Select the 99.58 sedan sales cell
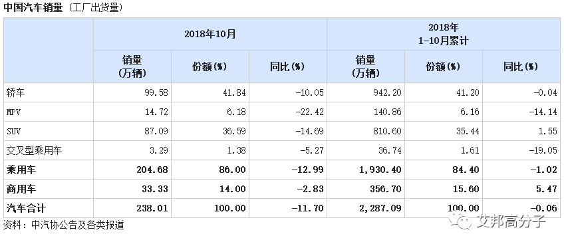This screenshot has height=246, width=564. pos(155,92)
